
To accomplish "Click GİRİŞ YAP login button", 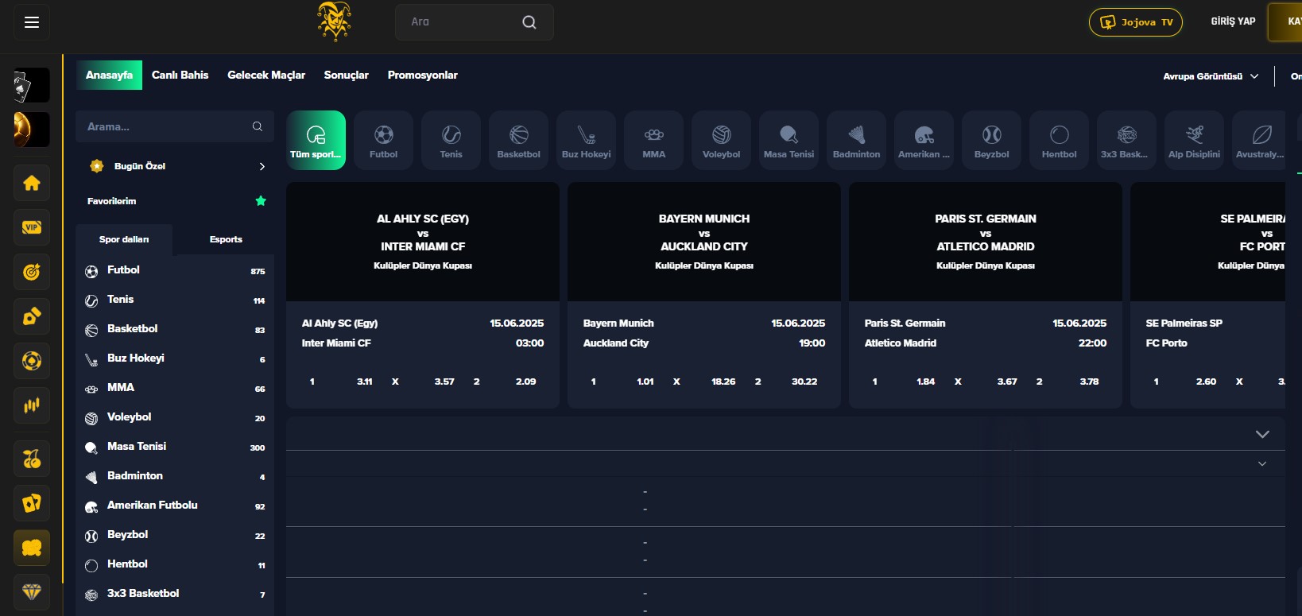I will coord(1233,21).
